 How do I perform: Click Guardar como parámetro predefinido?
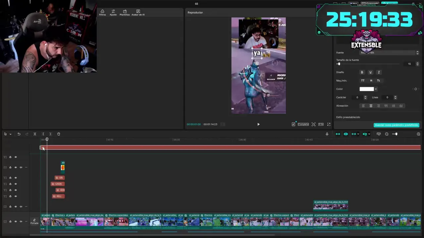pos(397,125)
